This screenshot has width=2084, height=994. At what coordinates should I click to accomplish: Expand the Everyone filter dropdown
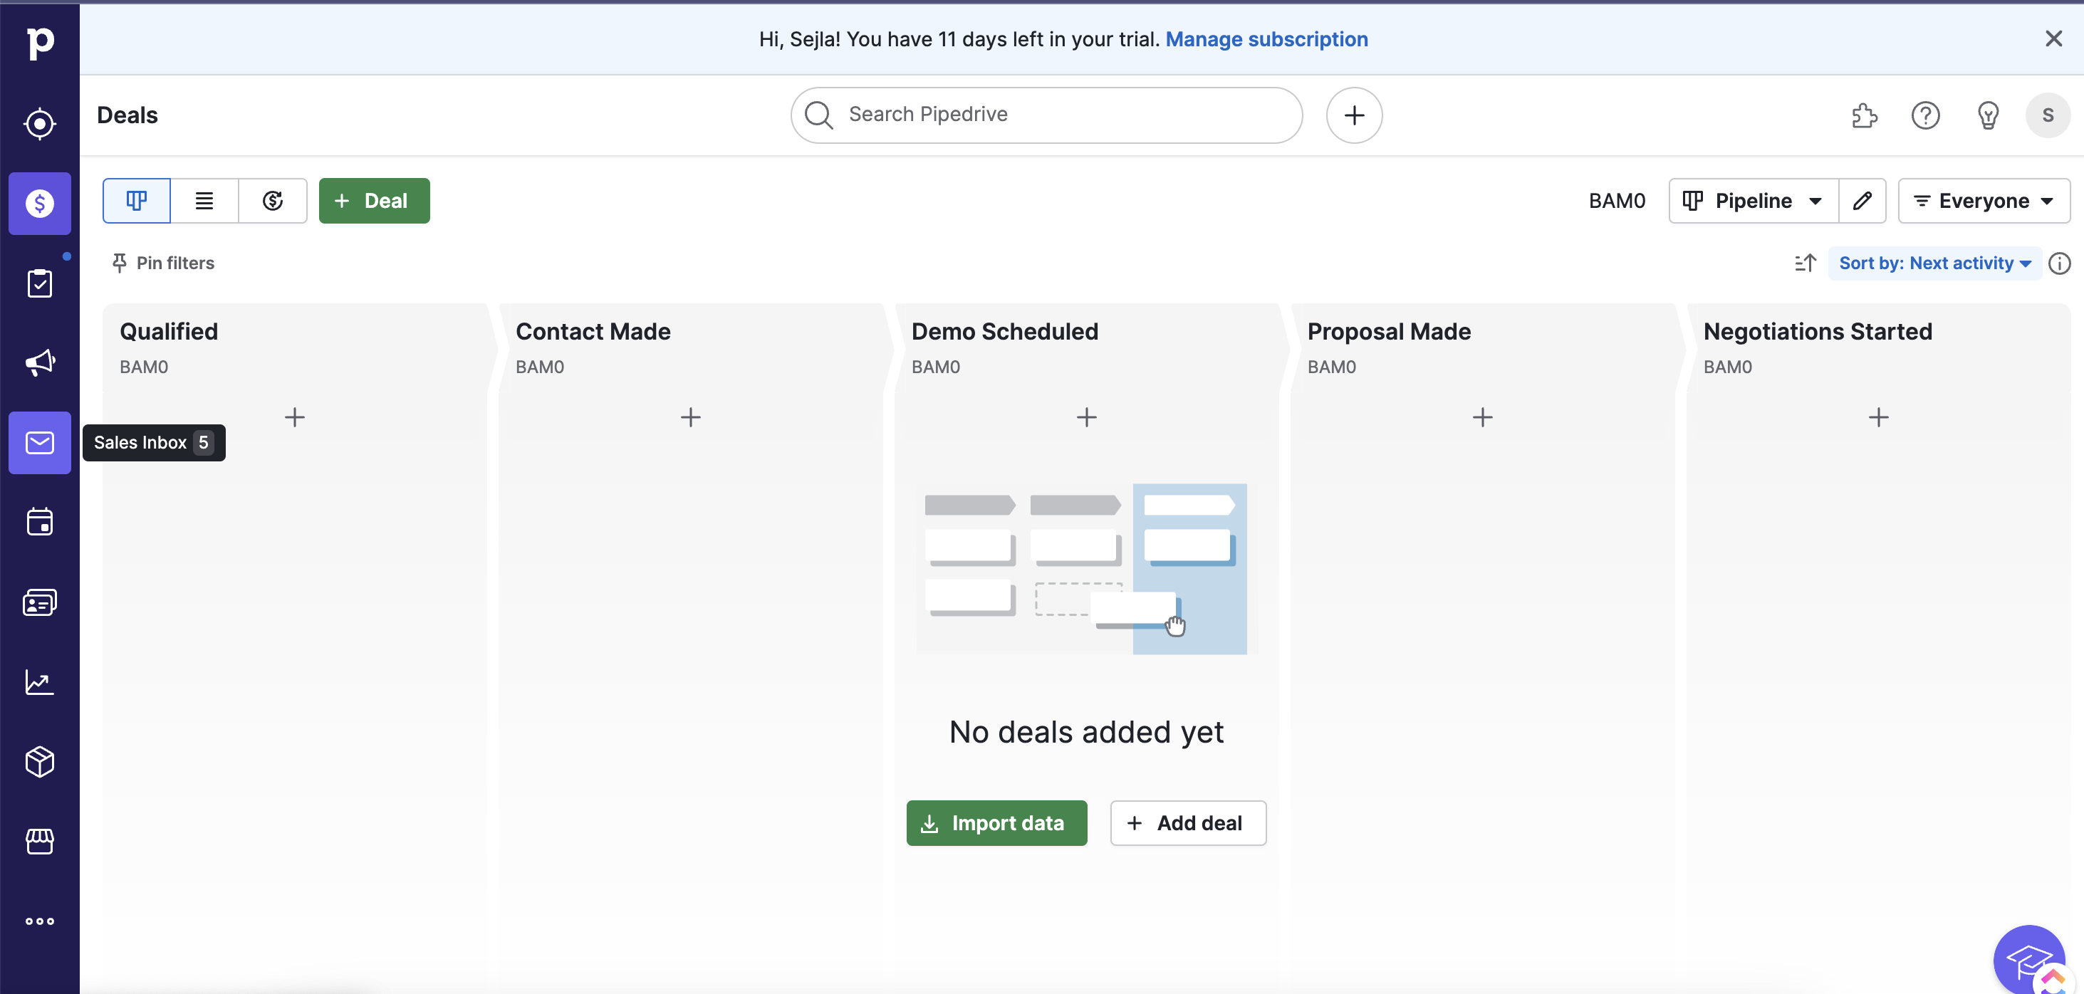pos(1984,201)
